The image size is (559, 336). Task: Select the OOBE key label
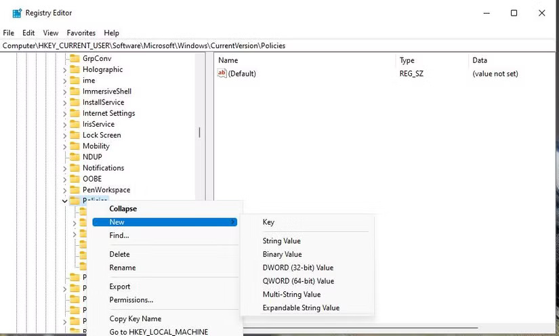92,179
